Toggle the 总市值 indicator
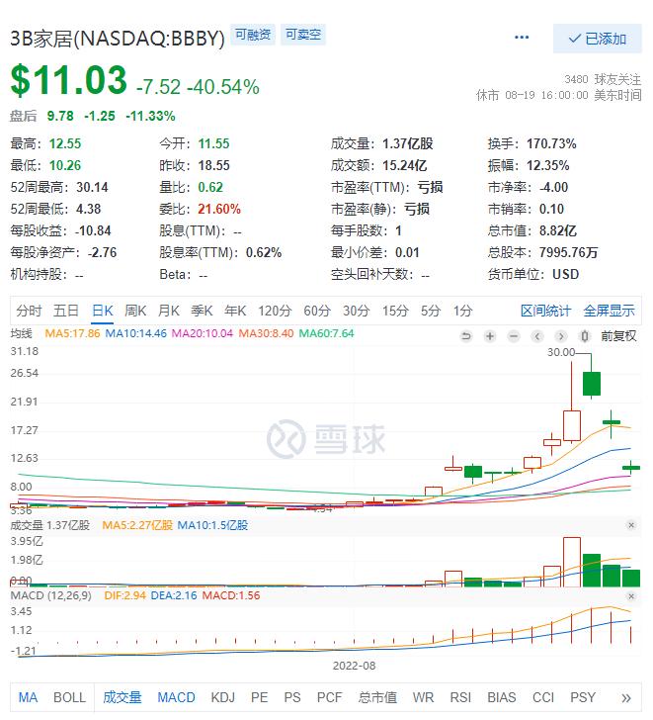 tap(377, 697)
